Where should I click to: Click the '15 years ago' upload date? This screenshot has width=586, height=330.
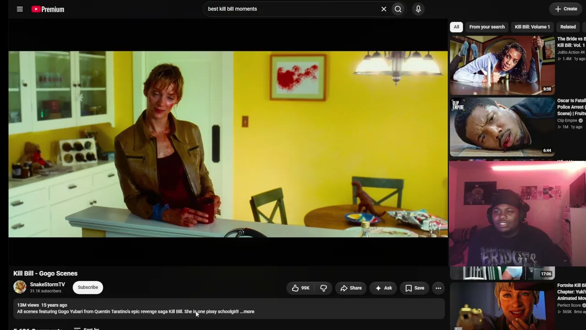point(54,305)
